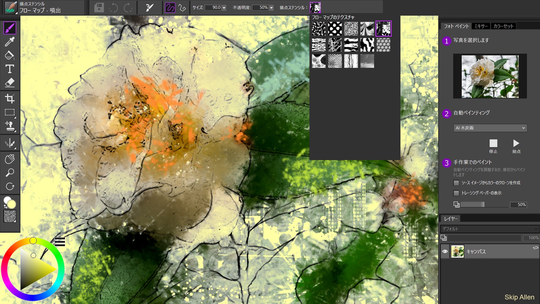Switch to the カラーセット tab
Image resolution: width=540 pixels, height=304 pixels.
click(x=503, y=26)
